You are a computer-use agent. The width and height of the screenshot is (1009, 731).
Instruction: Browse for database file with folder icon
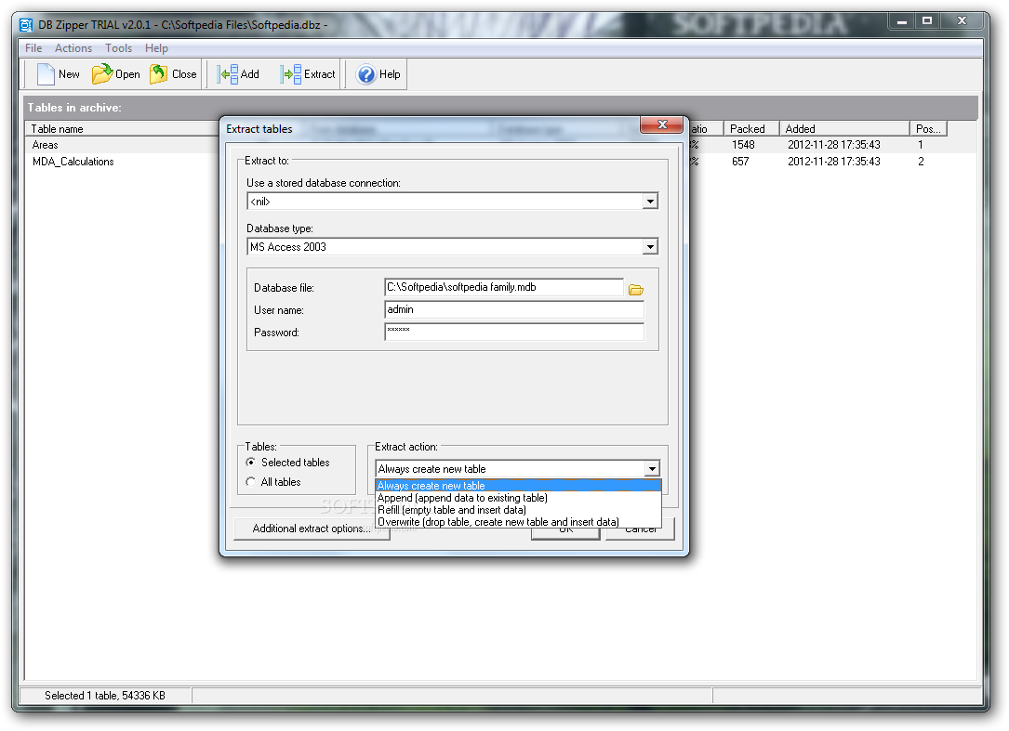coord(636,290)
